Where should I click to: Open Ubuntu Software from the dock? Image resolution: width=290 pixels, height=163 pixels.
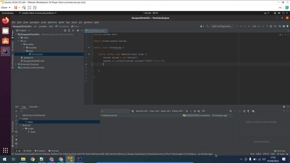click(x=5, y=41)
